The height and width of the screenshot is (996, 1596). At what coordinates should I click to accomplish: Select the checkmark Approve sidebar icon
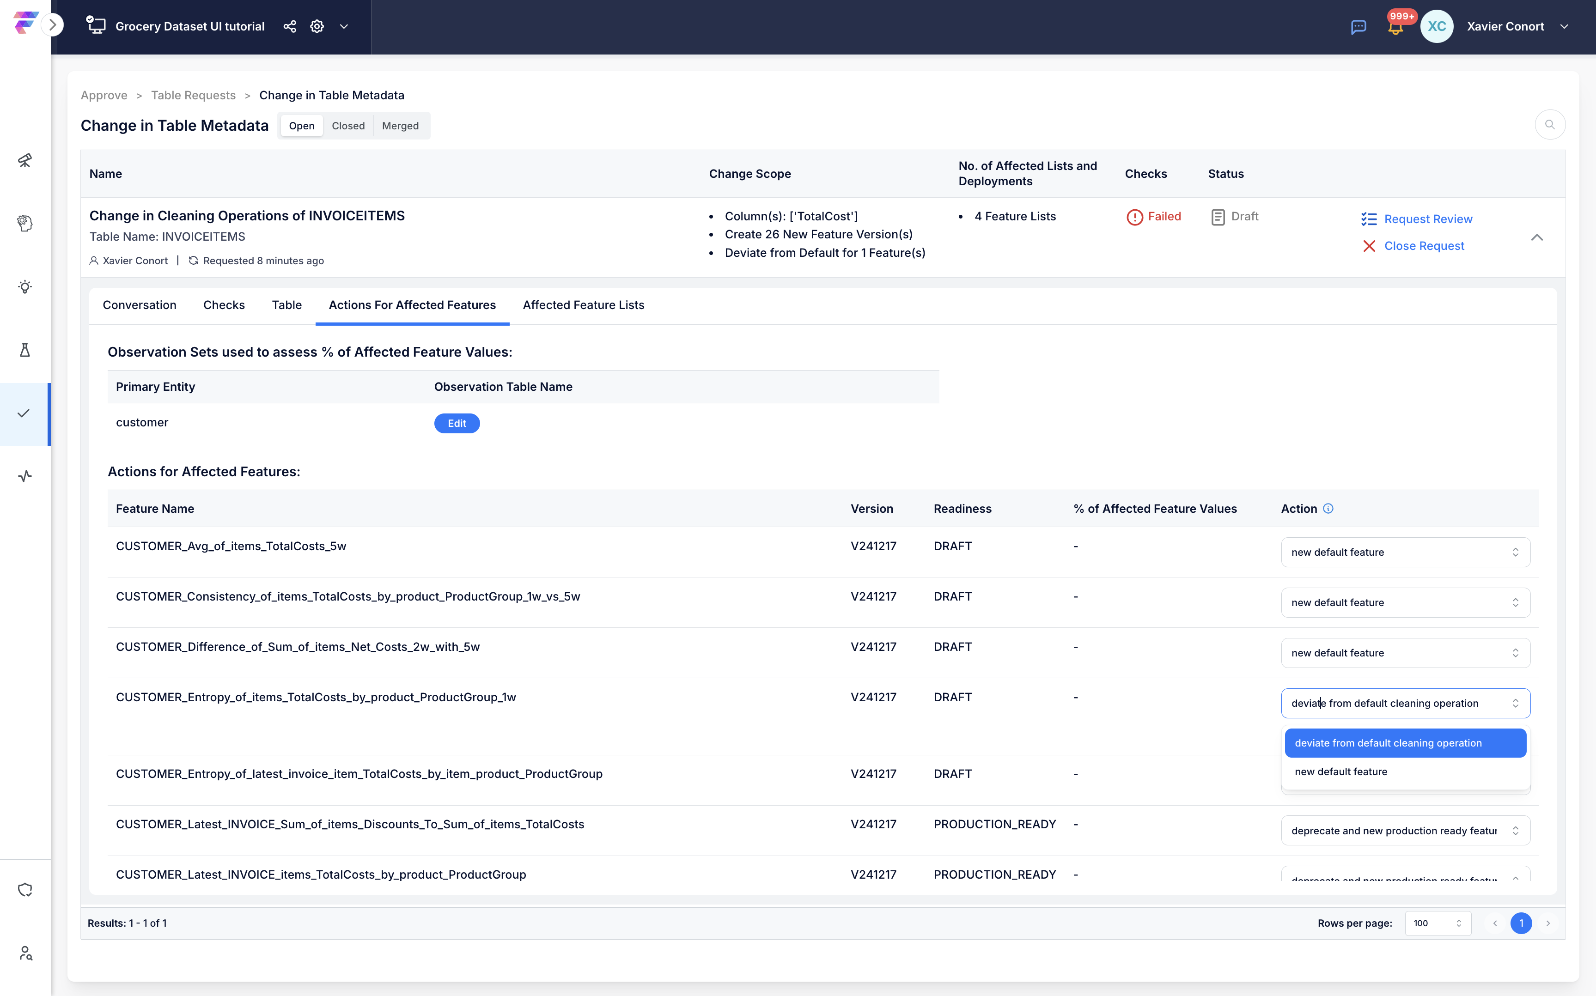pos(24,413)
